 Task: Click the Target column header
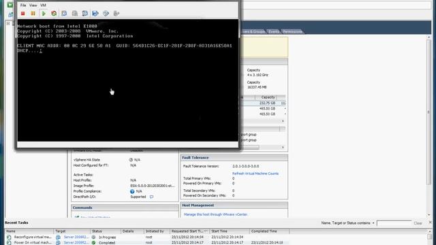coord(72,231)
